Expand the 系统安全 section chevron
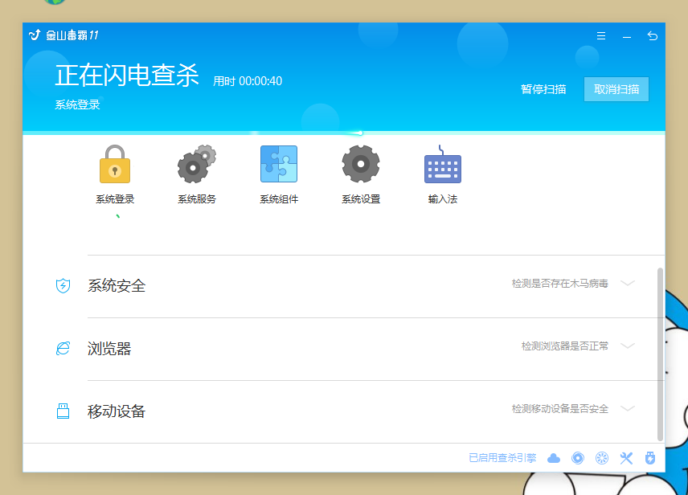Image resolution: width=688 pixels, height=495 pixels. (628, 283)
